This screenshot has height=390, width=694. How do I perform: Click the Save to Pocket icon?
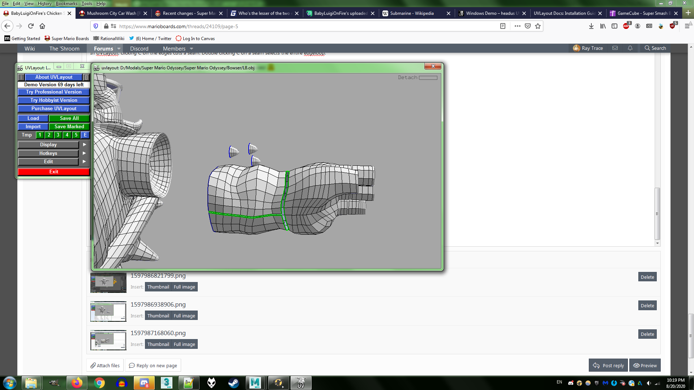tap(528, 26)
